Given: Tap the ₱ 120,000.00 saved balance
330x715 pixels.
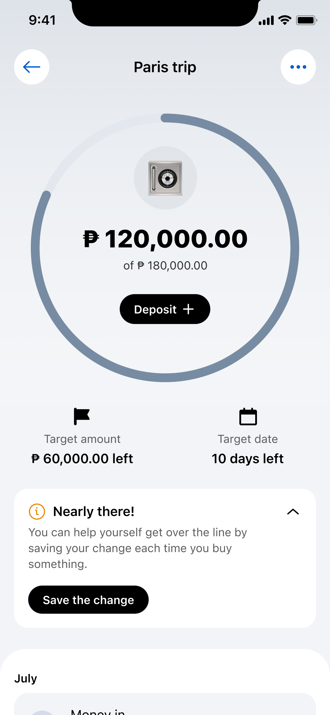Looking at the screenshot, I should (165, 239).
